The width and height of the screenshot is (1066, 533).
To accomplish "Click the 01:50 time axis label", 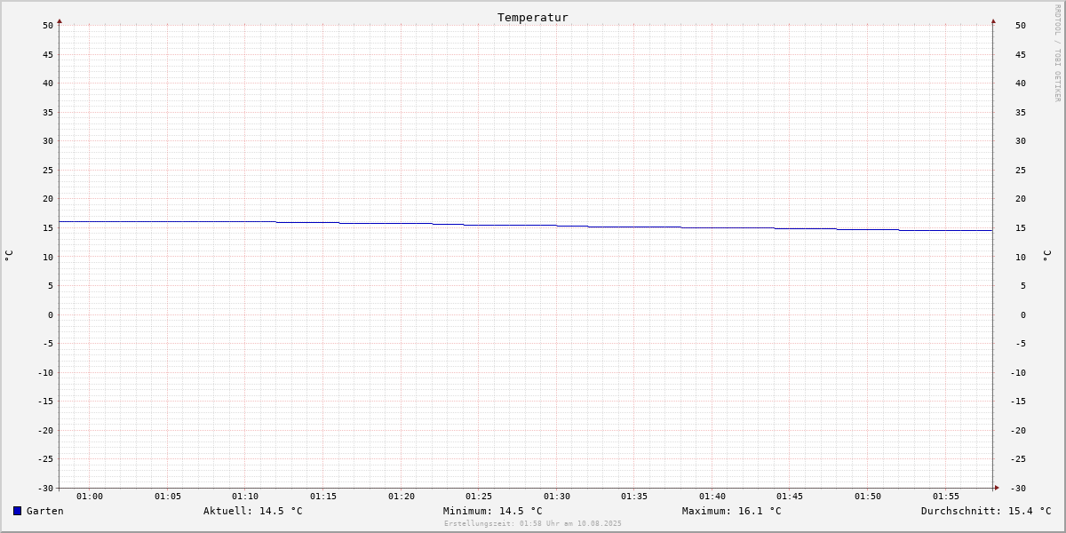I will pos(868,497).
